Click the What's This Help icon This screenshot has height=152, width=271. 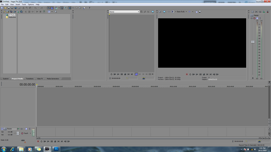click(x=89, y=8)
